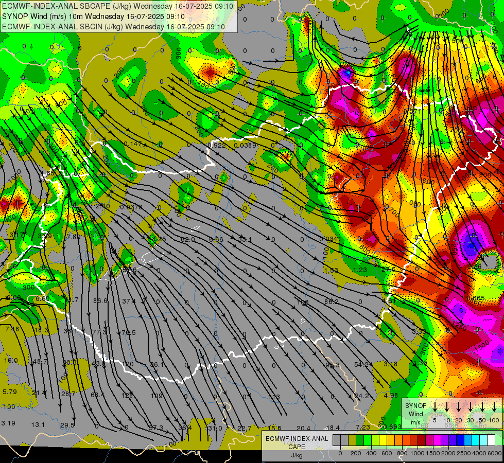Click the map value 1.23
The image size is (504, 463).
360,270
